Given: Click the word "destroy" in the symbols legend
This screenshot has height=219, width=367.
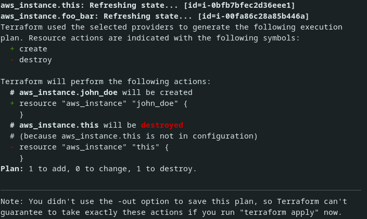Looking at the screenshot, I should point(35,60).
